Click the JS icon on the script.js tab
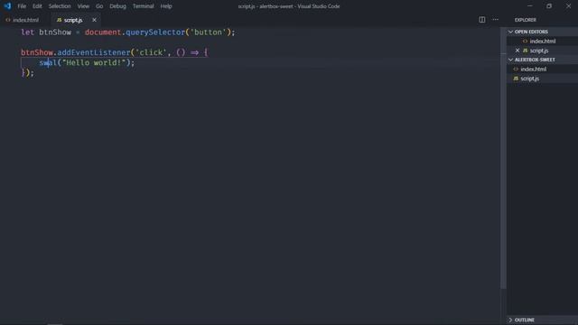This screenshot has height=325, width=578. [59, 20]
